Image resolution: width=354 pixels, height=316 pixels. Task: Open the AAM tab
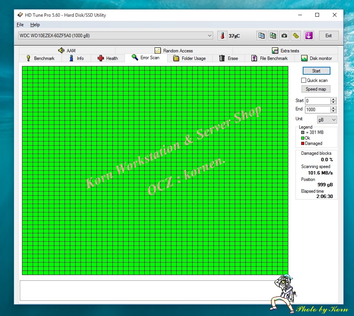[x=67, y=50]
